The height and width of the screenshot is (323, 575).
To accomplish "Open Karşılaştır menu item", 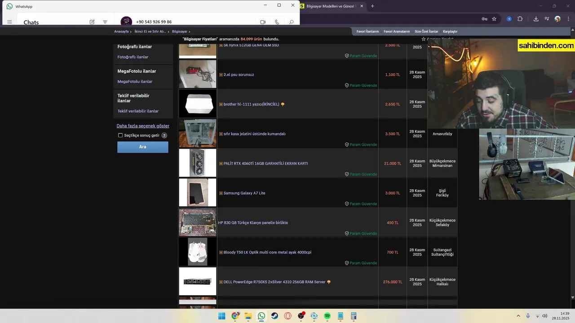I will [450, 31].
